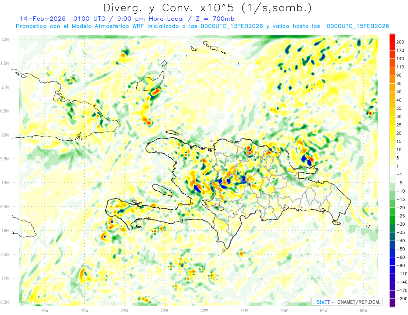Click the positive '40' colorbar value
The height and width of the screenshot is (315, 408).
click(400, 100)
